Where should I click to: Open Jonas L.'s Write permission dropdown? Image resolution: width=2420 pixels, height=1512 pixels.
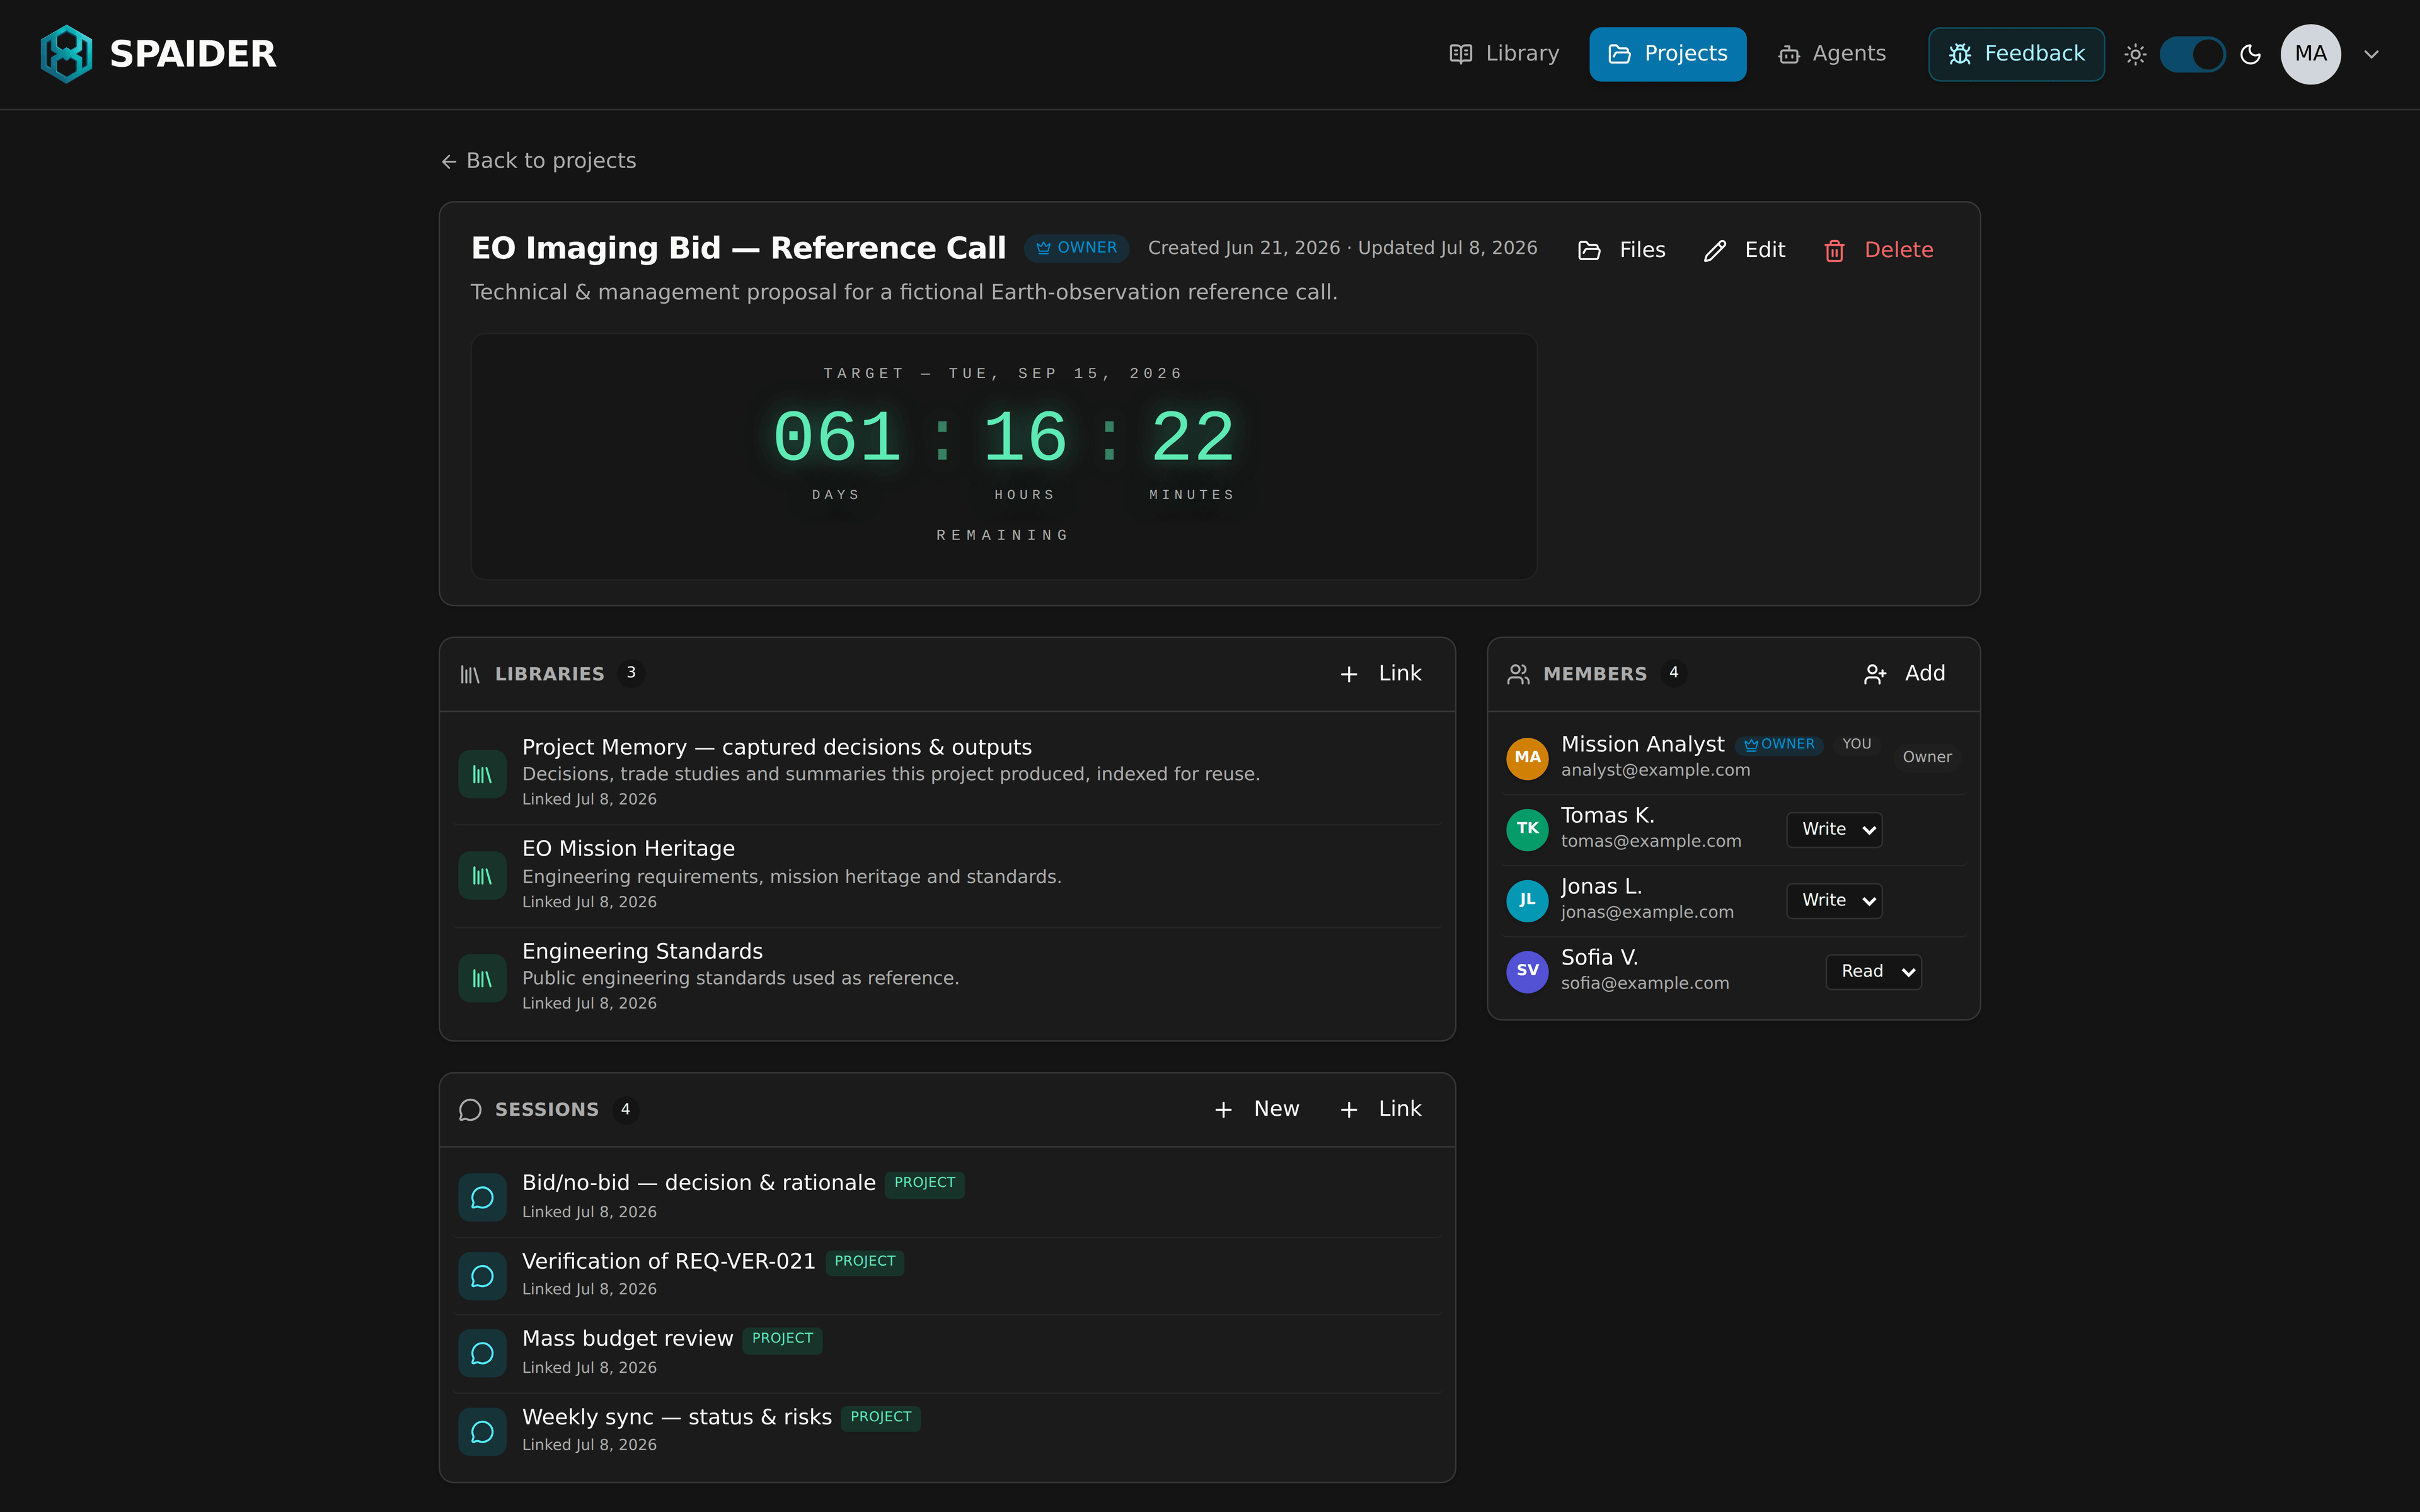click(1834, 900)
